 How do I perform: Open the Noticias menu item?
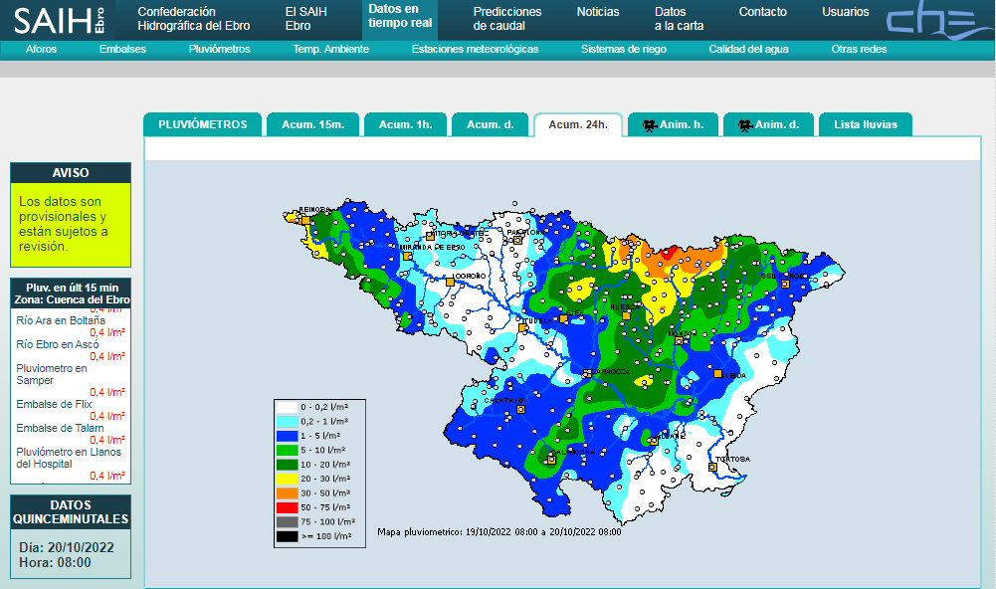(598, 12)
